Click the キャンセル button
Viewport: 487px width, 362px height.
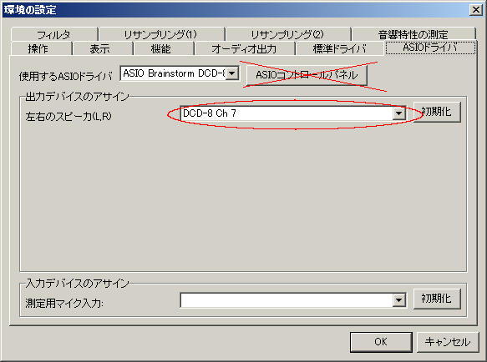click(x=448, y=342)
